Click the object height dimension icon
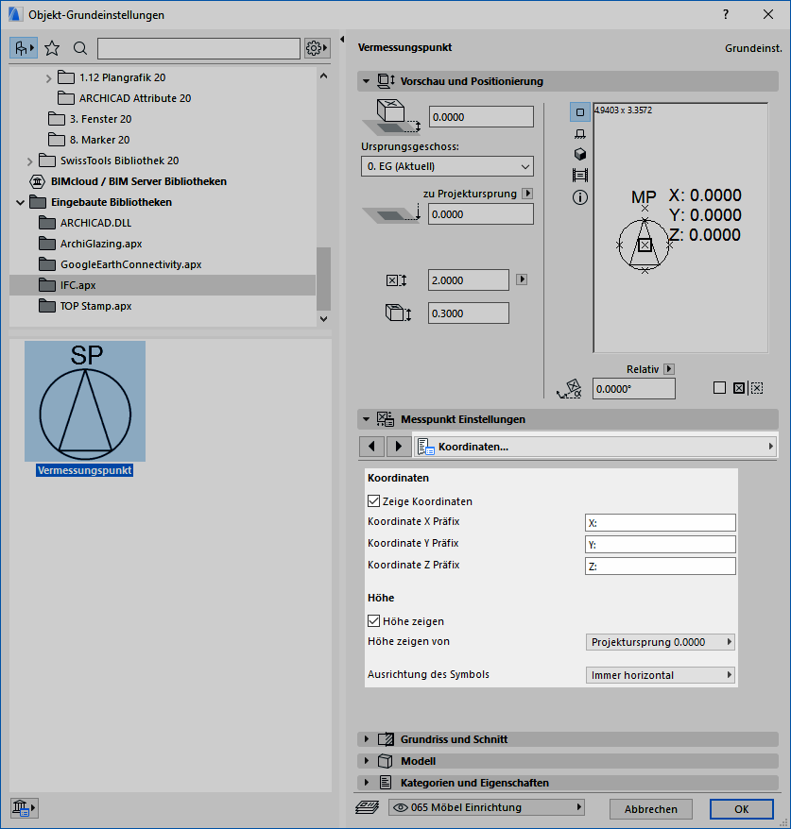 [397, 313]
